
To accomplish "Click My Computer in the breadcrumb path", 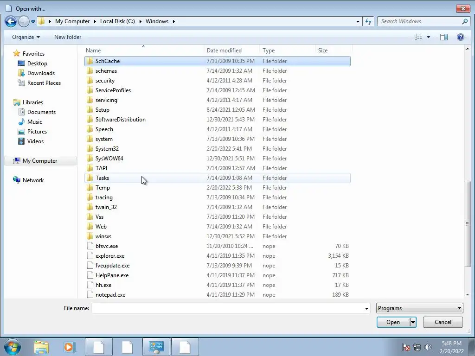I will [72, 21].
